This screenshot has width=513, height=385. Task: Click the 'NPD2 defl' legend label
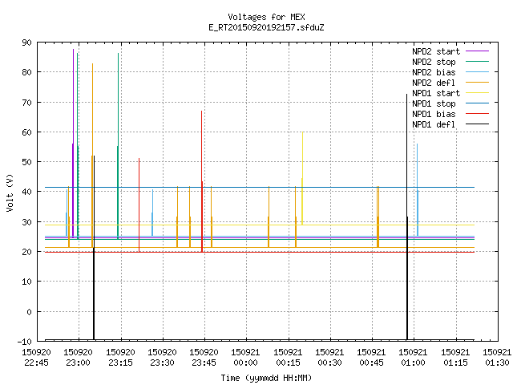tap(434, 83)
